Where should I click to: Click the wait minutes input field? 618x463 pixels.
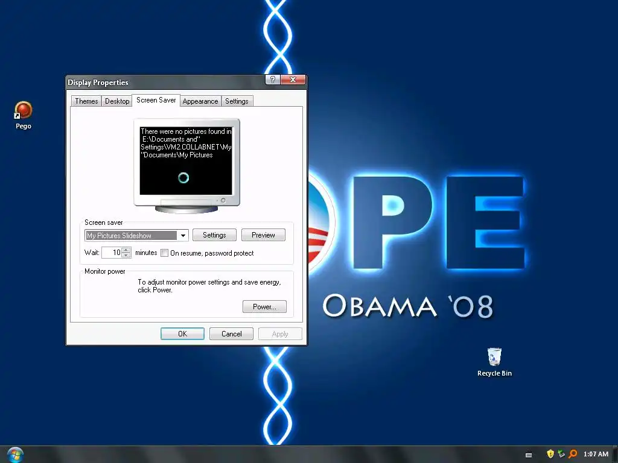pyautogui.click(x=112, y=253)
